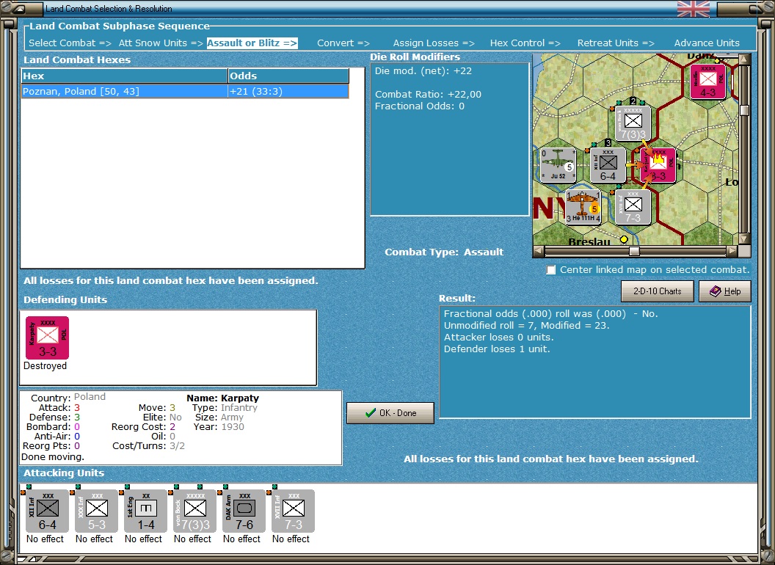Click the +21 (33:3) odds cell
Image resolution: width=775 pixels, height=565 pixels.
click(x=288, y=92)
